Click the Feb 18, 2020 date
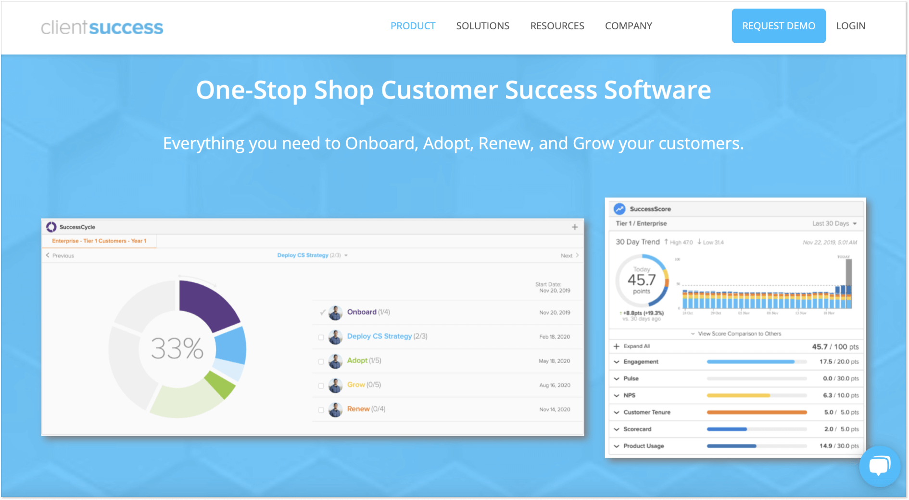 (555, 337)
